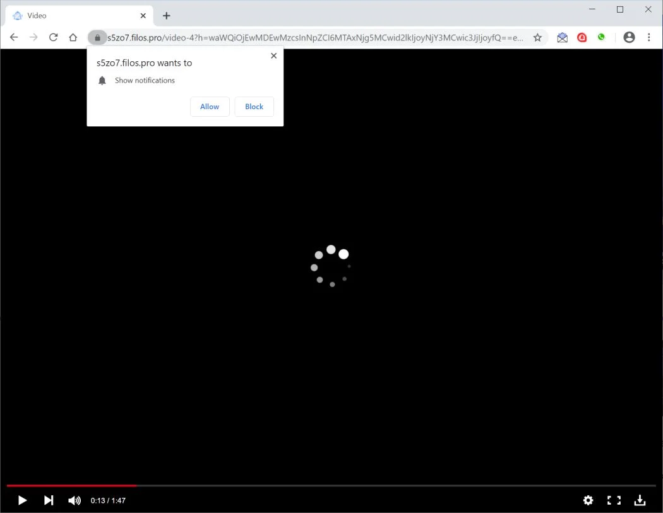Open video settings gear
The image size is (663, 513).
coord(588,500)
